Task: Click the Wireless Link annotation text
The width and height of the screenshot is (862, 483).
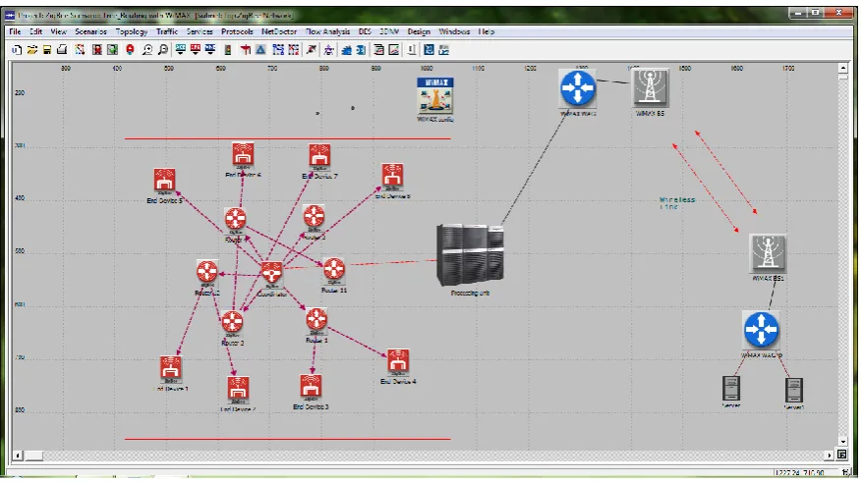Action: click(x=677, y=203)
